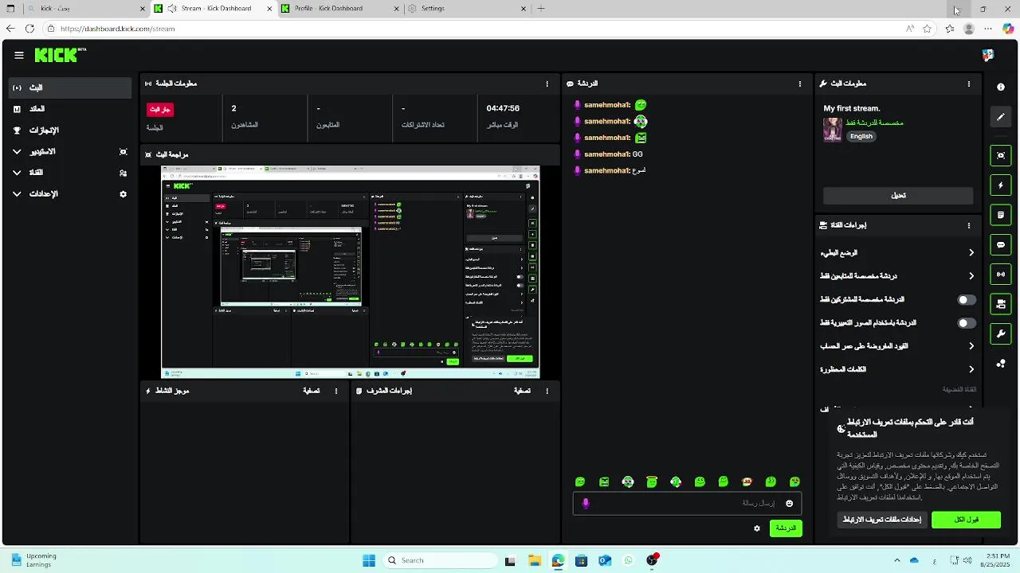Screen dimensions: 1020x573
Task: Toggle stream preview widget icon in right rail
Action: [x=1001, y=155]
